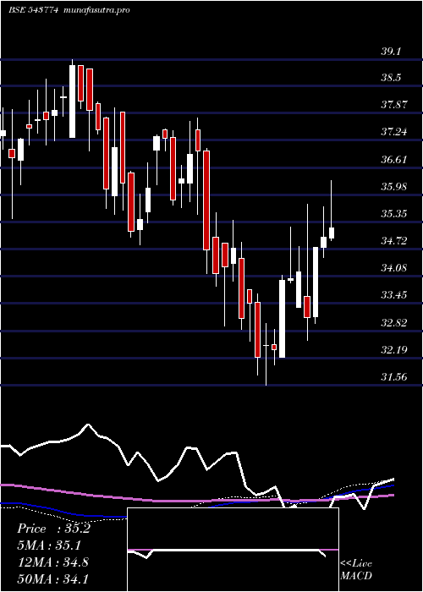423x592 pixels.
Task: Click the 39.1 price axis label
Action: (391, 52)
